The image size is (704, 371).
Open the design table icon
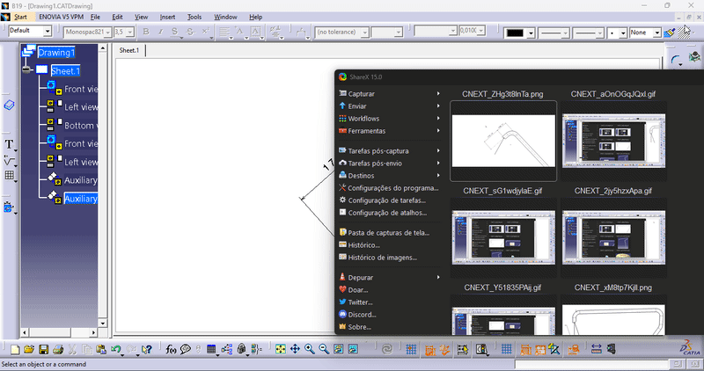[211, 350]
